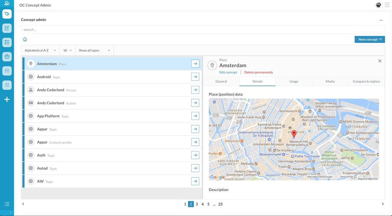The image size is (392, 216).
Task: Open the edit/writer sidebar icon
Action: coord(7,28)
